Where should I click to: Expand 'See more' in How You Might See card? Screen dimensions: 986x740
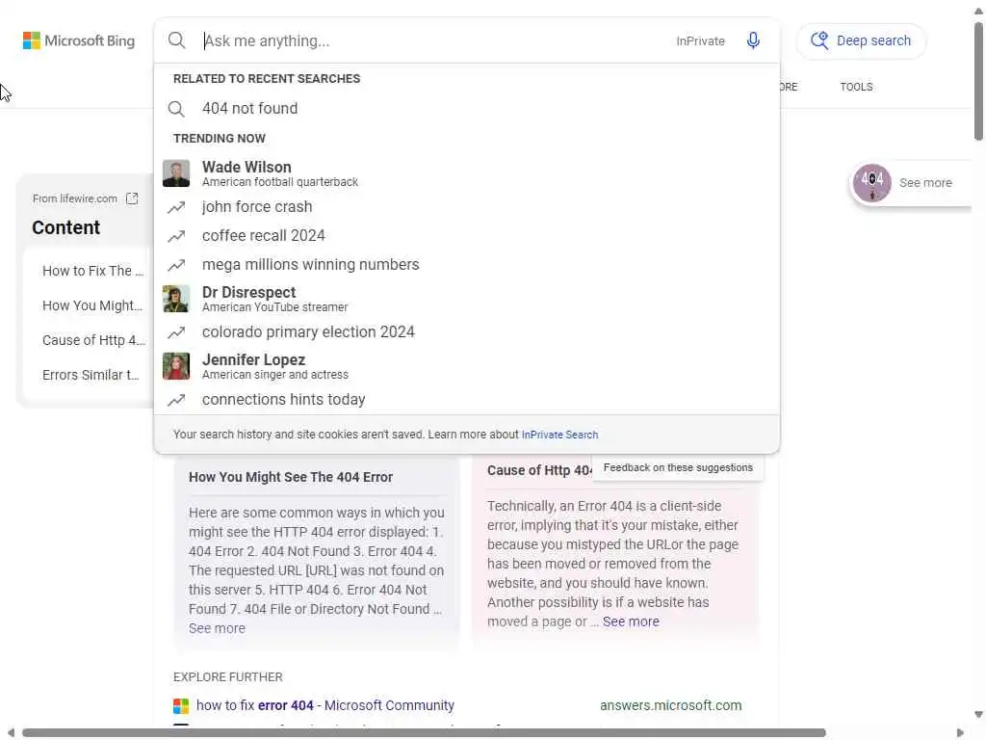(217, 628)
